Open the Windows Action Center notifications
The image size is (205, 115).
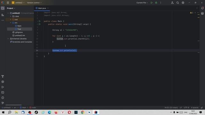[201, 112]
